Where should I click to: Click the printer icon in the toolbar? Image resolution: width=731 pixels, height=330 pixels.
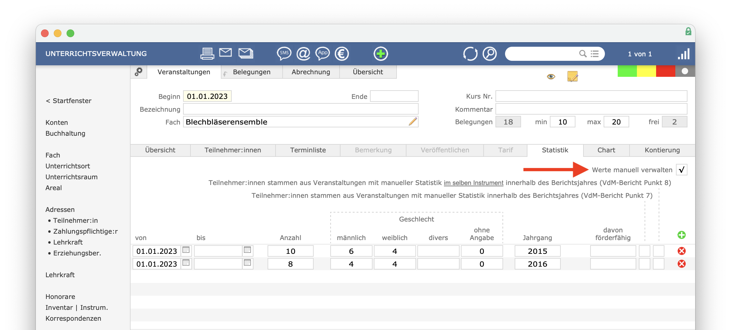pos(207,53)
